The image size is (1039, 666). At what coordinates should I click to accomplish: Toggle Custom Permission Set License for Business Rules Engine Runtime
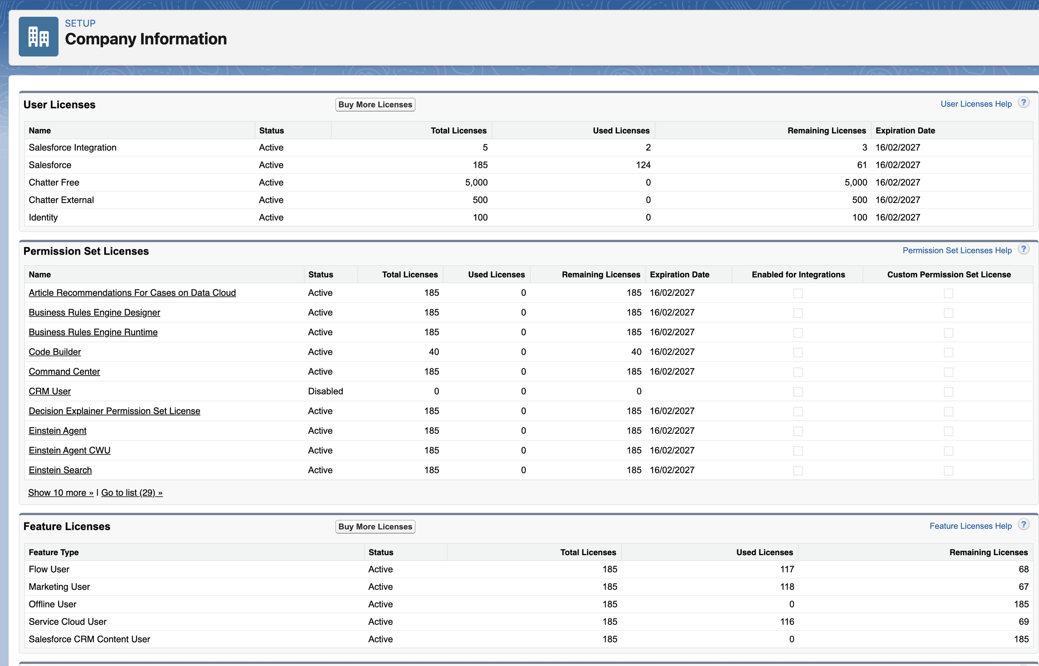pyautogui.click(x=948, y=332)
